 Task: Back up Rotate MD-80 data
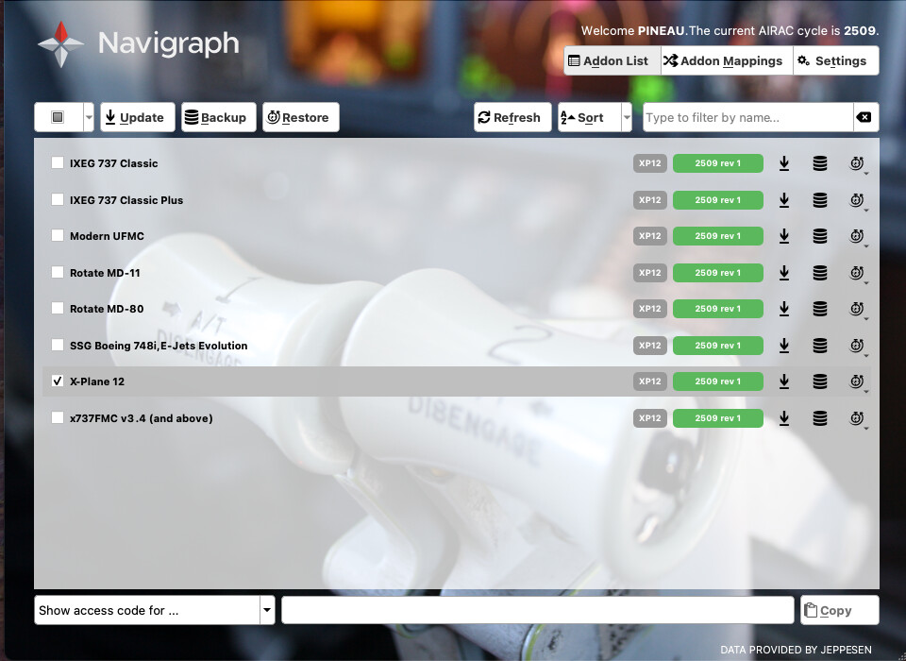pos(820,309)
